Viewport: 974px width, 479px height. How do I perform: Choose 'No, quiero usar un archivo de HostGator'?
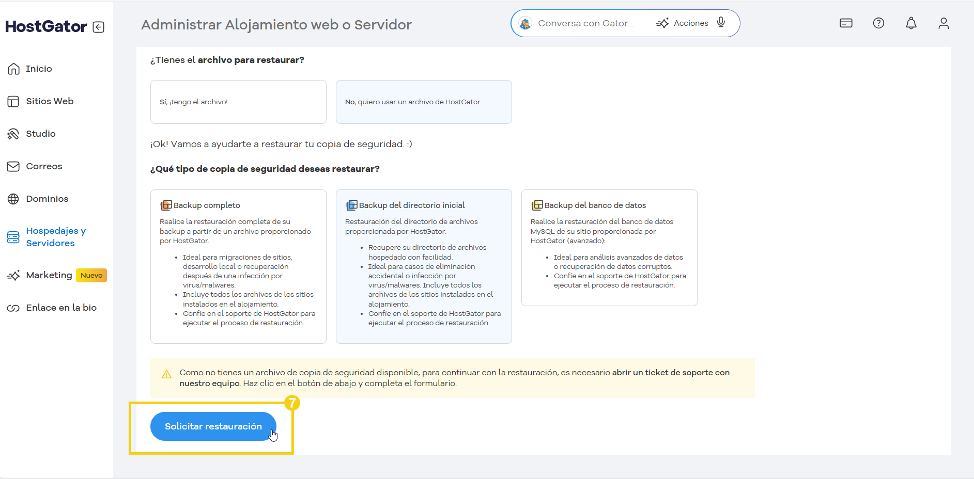pyautogui.click(x=423, y=102)
